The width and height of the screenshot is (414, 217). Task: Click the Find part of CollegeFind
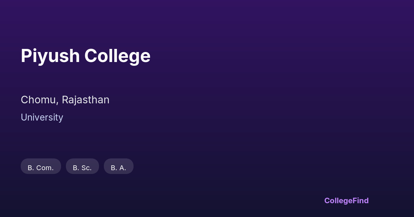pyautogui.click(x=361, y=200)
